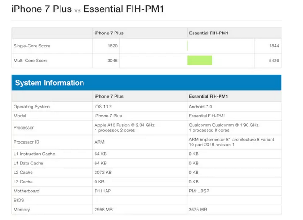This screenshot has height=220, width=303.
Task: Click the green multi-core score bar
Action: click(200, 60)
